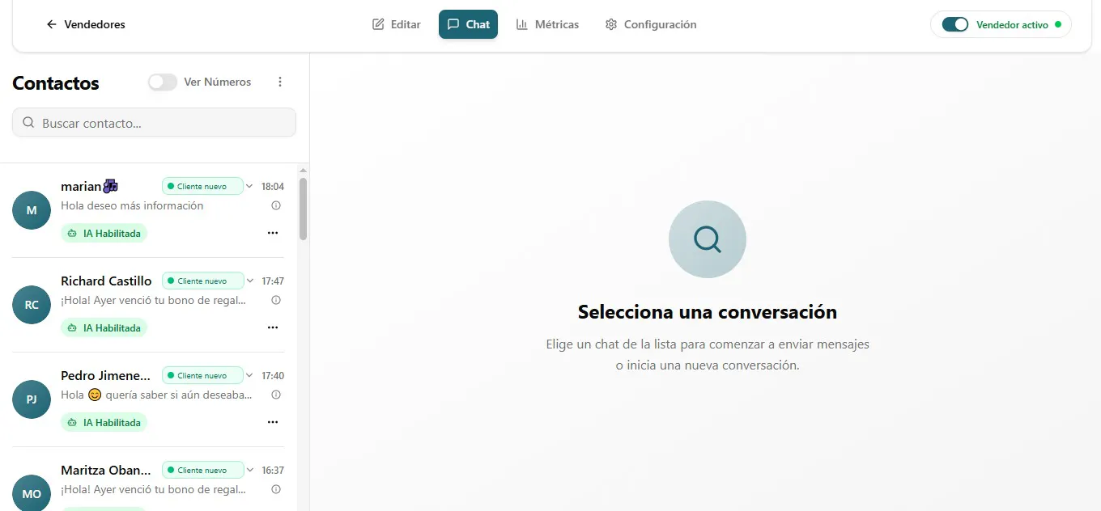Open the Configuración tab
Image resolution: width=1101 pixels, height=511 pixels.
tap(651, 24)
